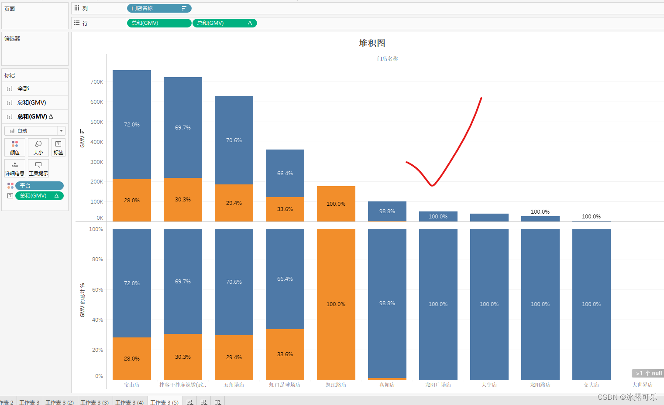664x405 pixels.
Task: Click the new dashboard icon
Action: [x=204, y=402]
